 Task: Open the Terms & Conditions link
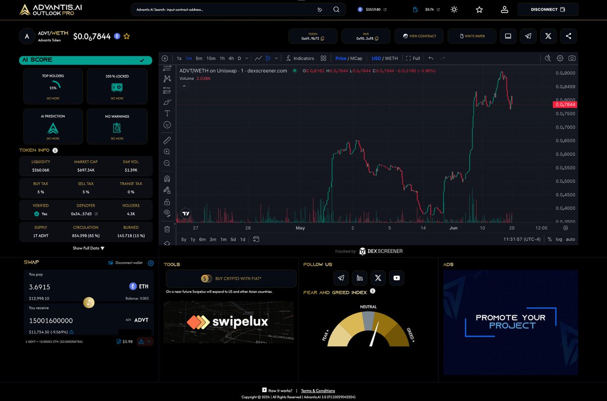[x=318, y=390]
